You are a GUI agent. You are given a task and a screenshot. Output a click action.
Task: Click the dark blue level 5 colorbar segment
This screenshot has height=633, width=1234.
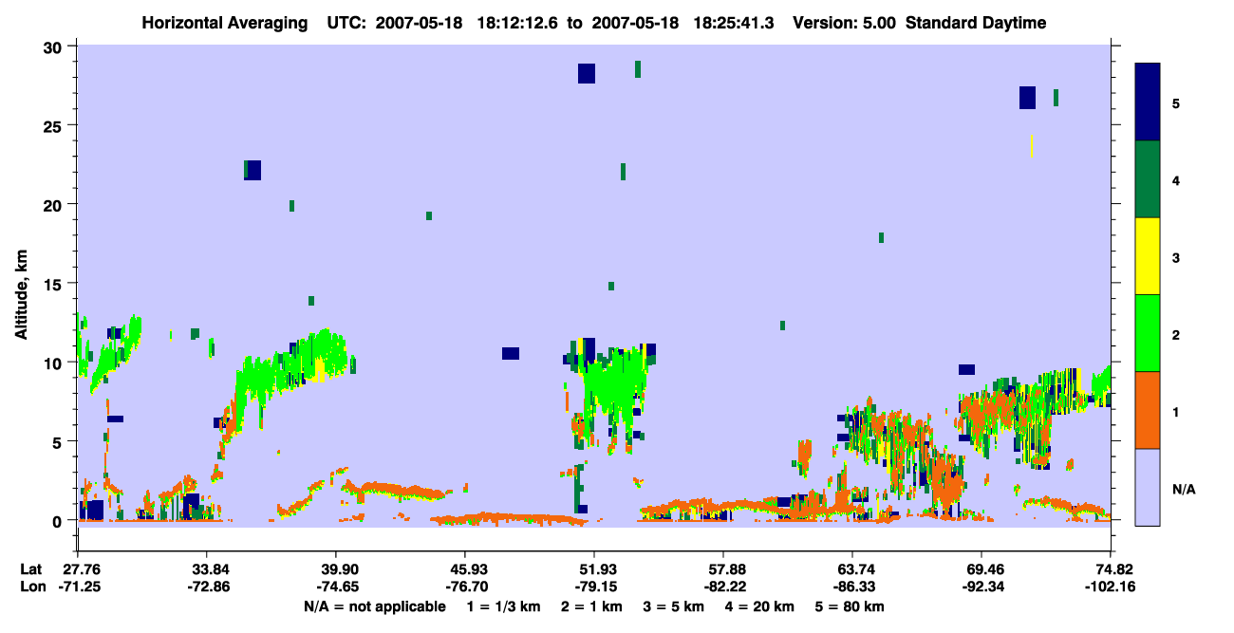pyautogui.click(x=1148, y=102)
